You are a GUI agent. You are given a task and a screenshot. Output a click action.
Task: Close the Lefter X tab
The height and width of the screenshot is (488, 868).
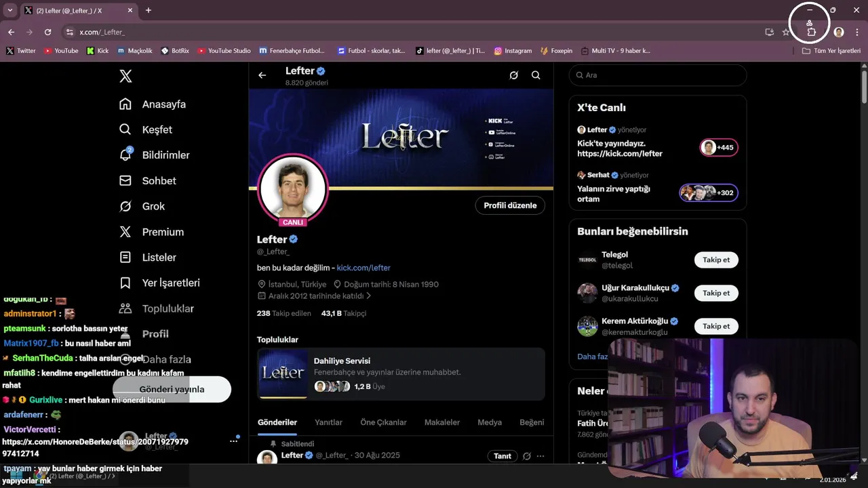129,10
